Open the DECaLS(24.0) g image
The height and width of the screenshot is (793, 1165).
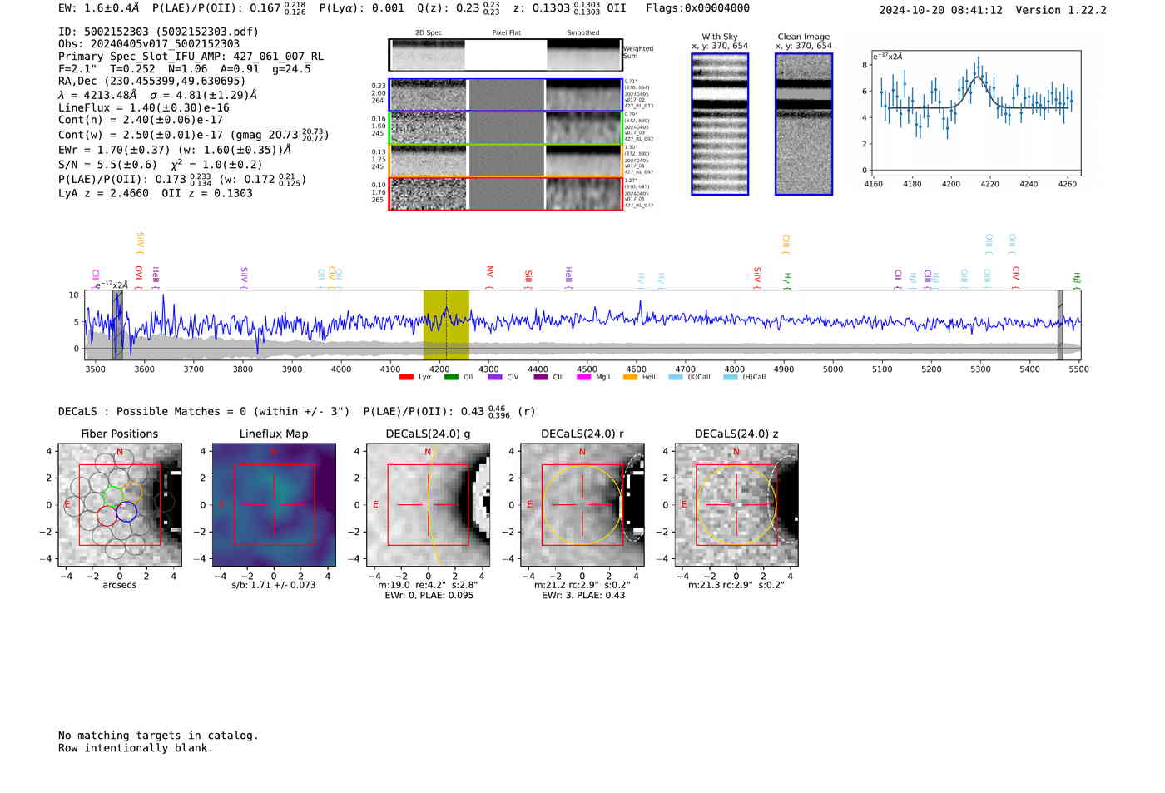click(x=429, y=505)
